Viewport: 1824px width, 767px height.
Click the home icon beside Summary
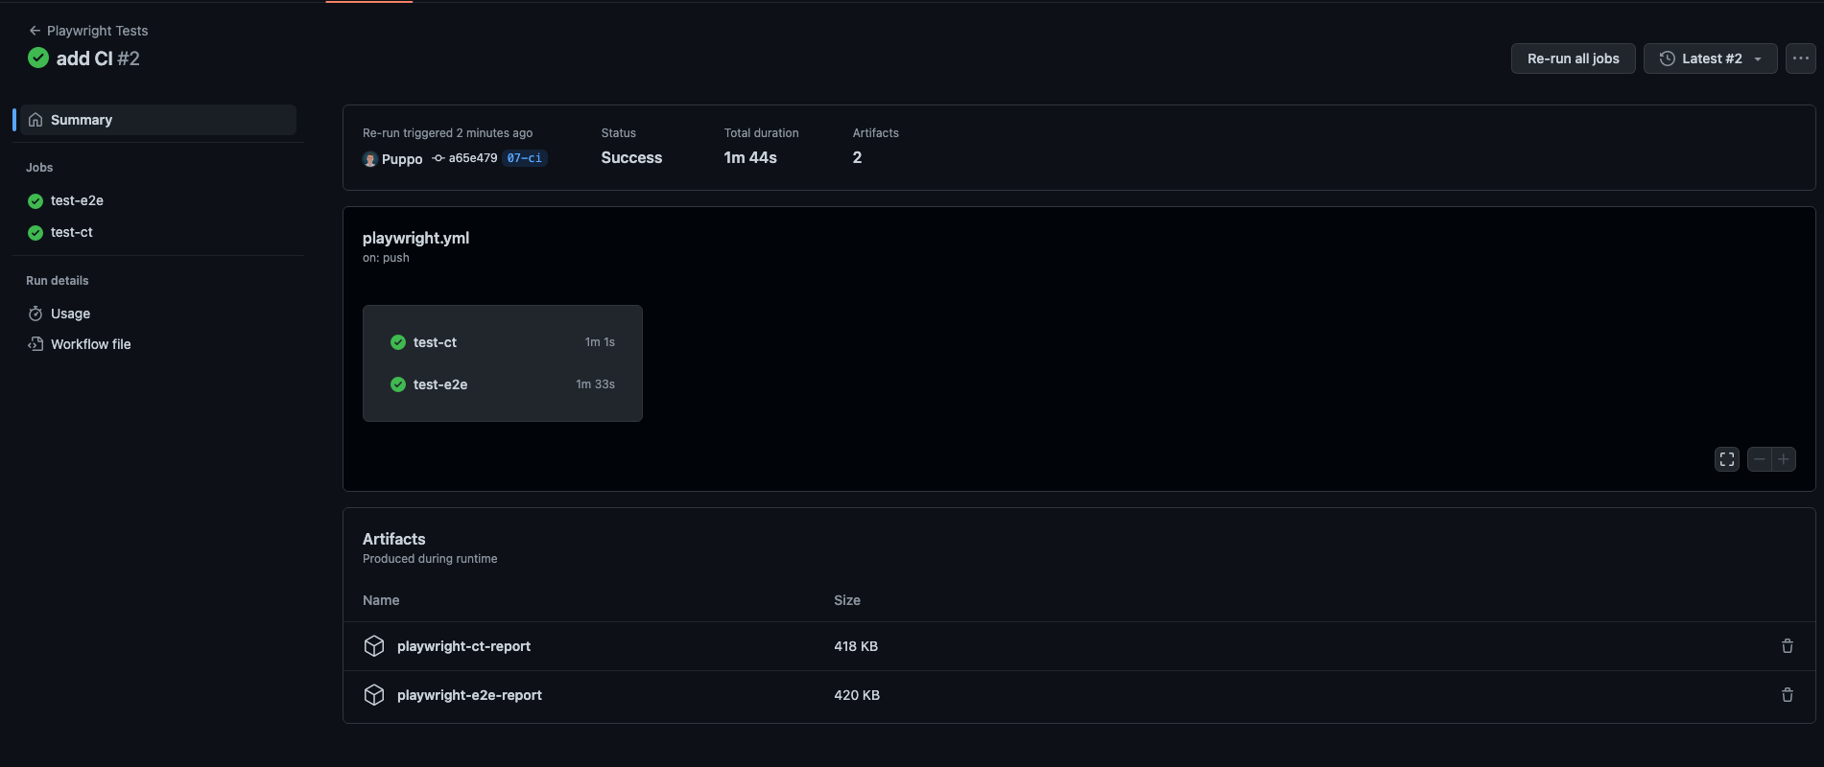(36, 120)
